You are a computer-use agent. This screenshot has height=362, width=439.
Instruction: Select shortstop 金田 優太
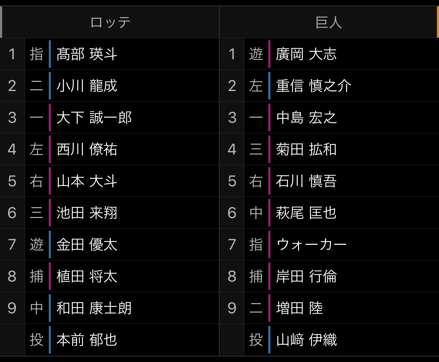pyautogui.click(x=87, y=245)
